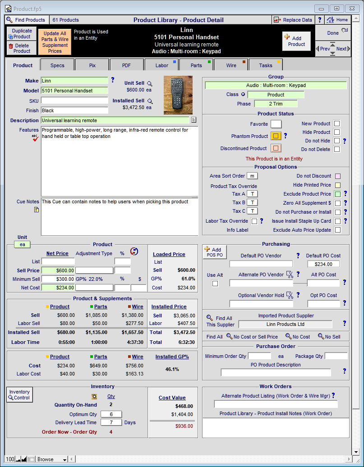Open the Installed Sell magnifier
This screenshot has height=467, width=364.
point(150,101)
